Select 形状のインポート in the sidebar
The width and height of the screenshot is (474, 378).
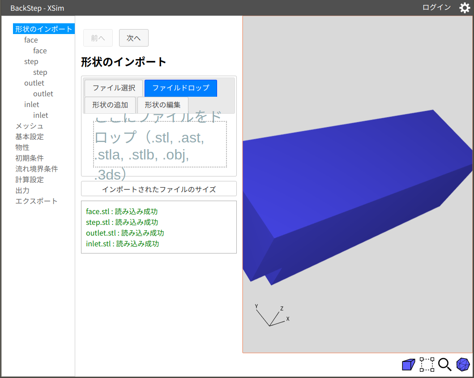tap(43, 29)
